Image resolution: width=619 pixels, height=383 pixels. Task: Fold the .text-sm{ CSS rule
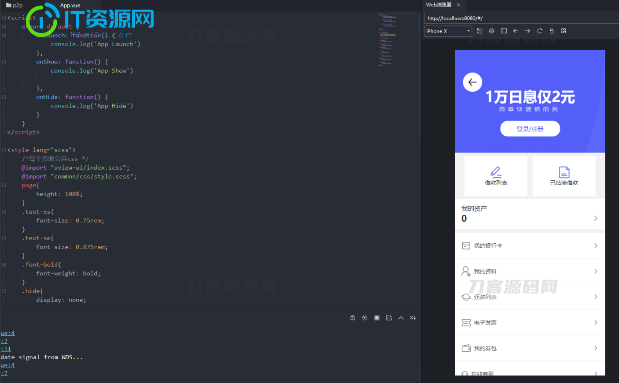click(4, 238)
